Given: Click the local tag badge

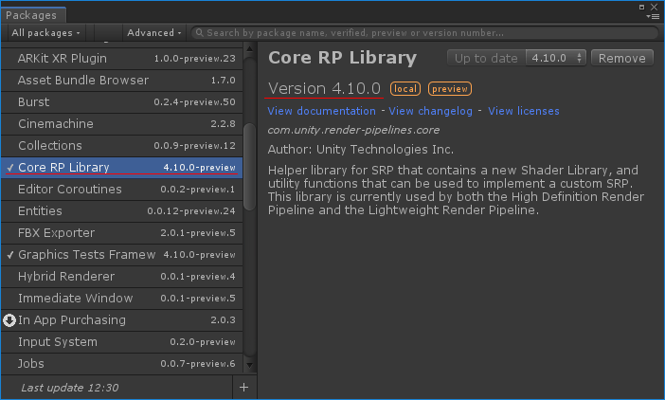Looking at the screenshot, I should click(x=405, y=89).
